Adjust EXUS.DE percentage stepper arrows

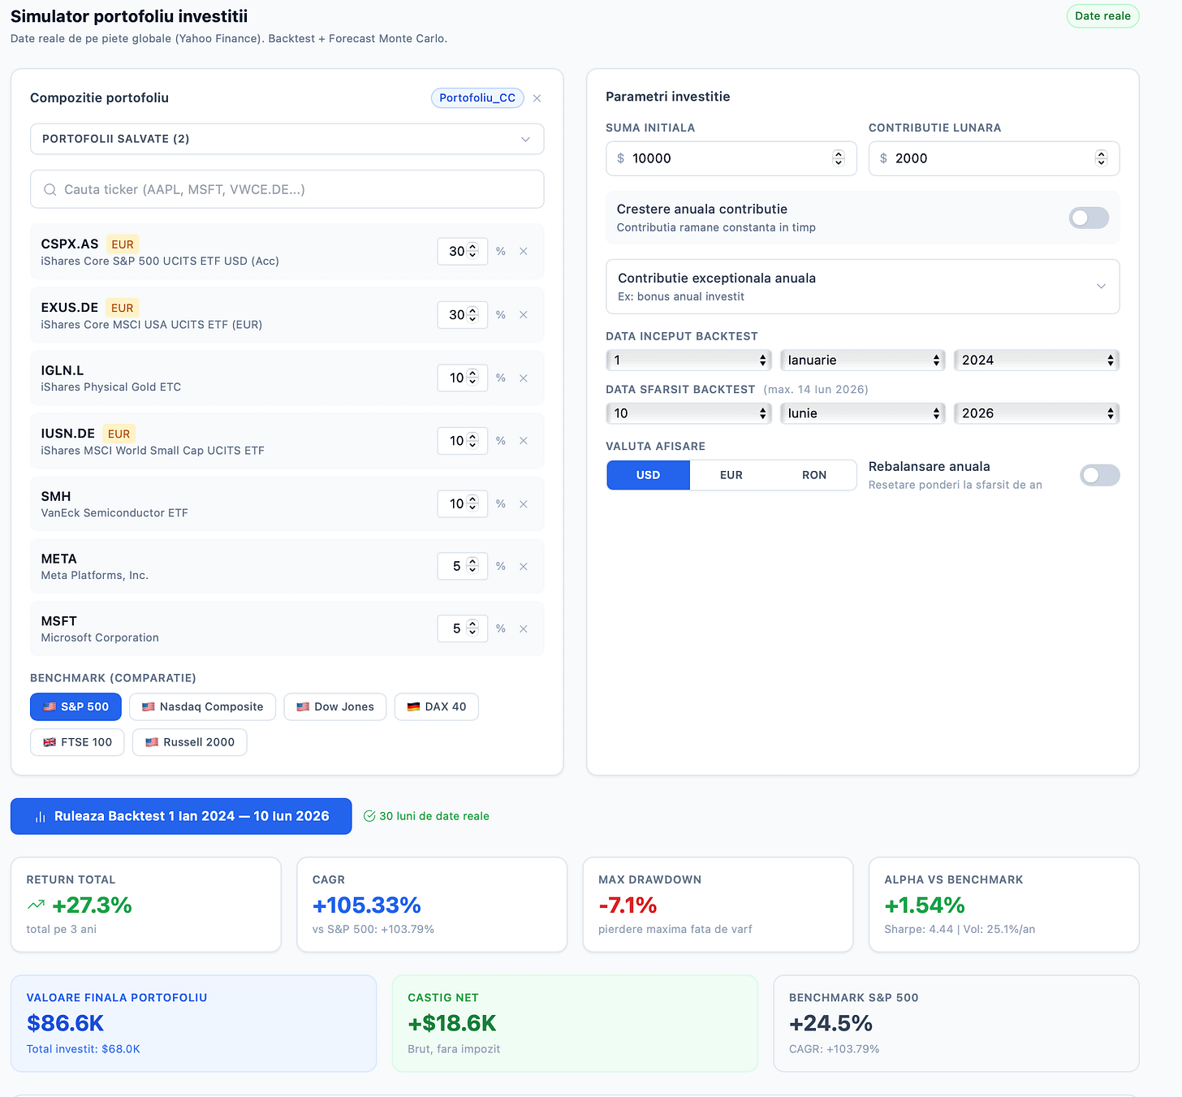point(472,315)
